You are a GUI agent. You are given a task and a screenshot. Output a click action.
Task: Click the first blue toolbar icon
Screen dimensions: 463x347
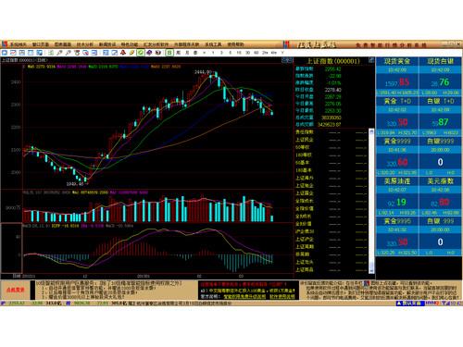point(5,53)
